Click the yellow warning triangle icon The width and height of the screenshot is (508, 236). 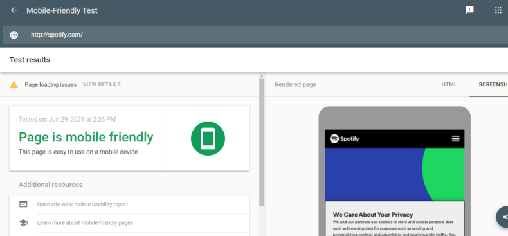(x=14, y=85)
